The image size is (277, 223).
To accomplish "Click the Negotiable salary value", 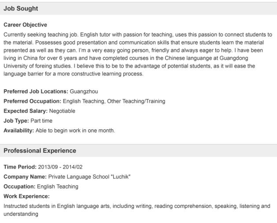I will 62,111.
